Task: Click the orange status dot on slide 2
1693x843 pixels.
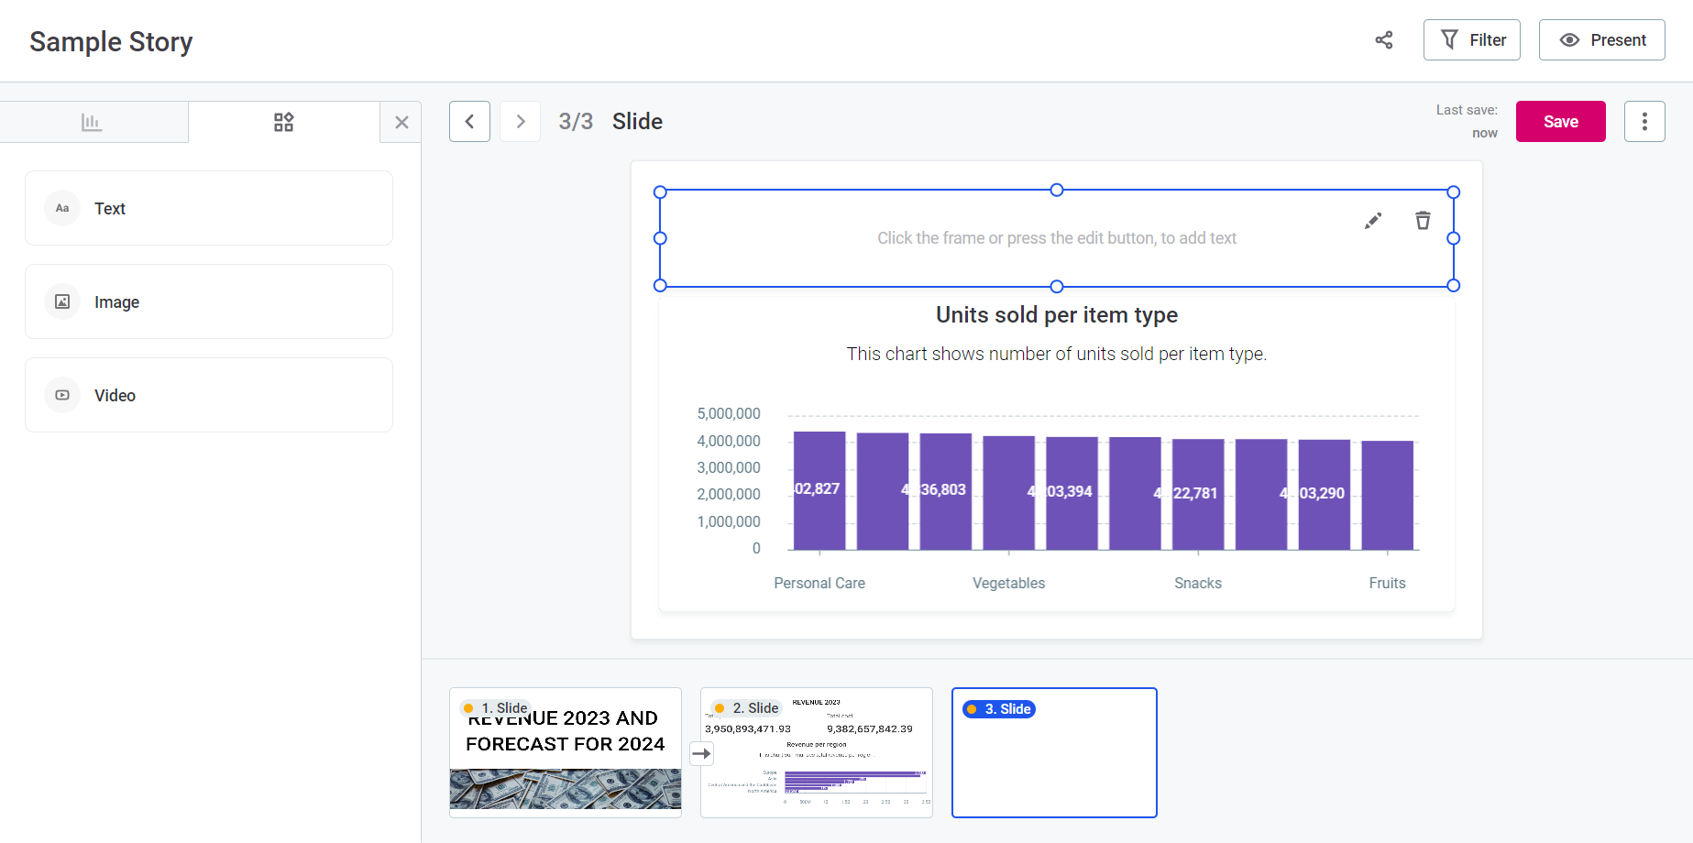Action: coord(720,707)
